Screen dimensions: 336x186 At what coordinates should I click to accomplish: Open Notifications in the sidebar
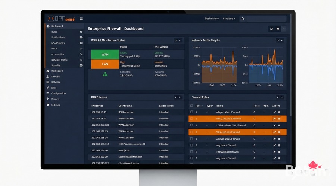58,37
